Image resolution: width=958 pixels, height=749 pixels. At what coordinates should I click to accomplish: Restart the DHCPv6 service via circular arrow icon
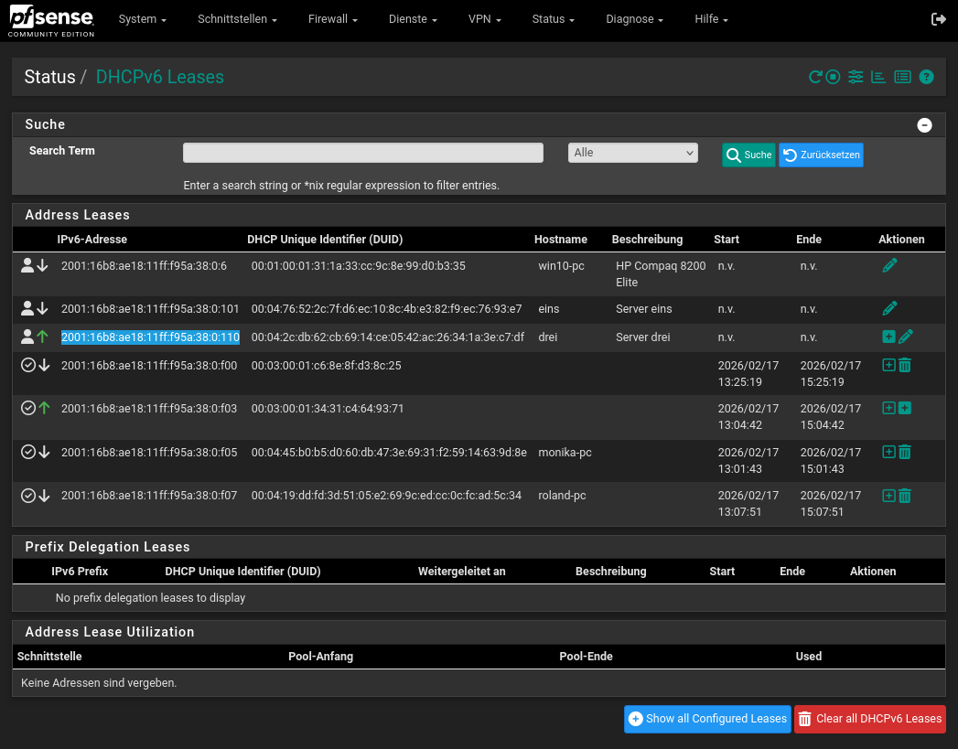[814, 78]
